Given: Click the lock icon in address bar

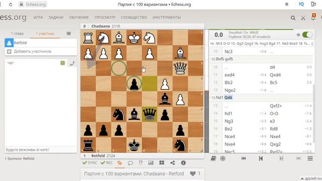Looking at the screenshot, I should tap(21, 5).
